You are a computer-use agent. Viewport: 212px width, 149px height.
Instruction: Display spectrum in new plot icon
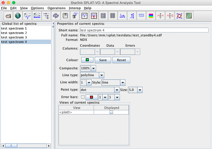tap(84, 16)
